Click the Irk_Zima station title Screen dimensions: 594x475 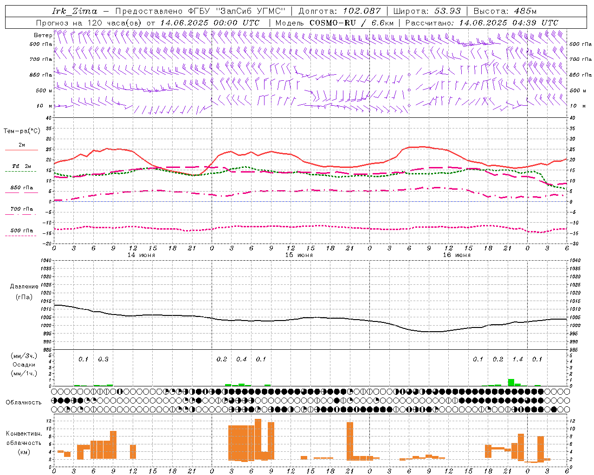(75, 11)
